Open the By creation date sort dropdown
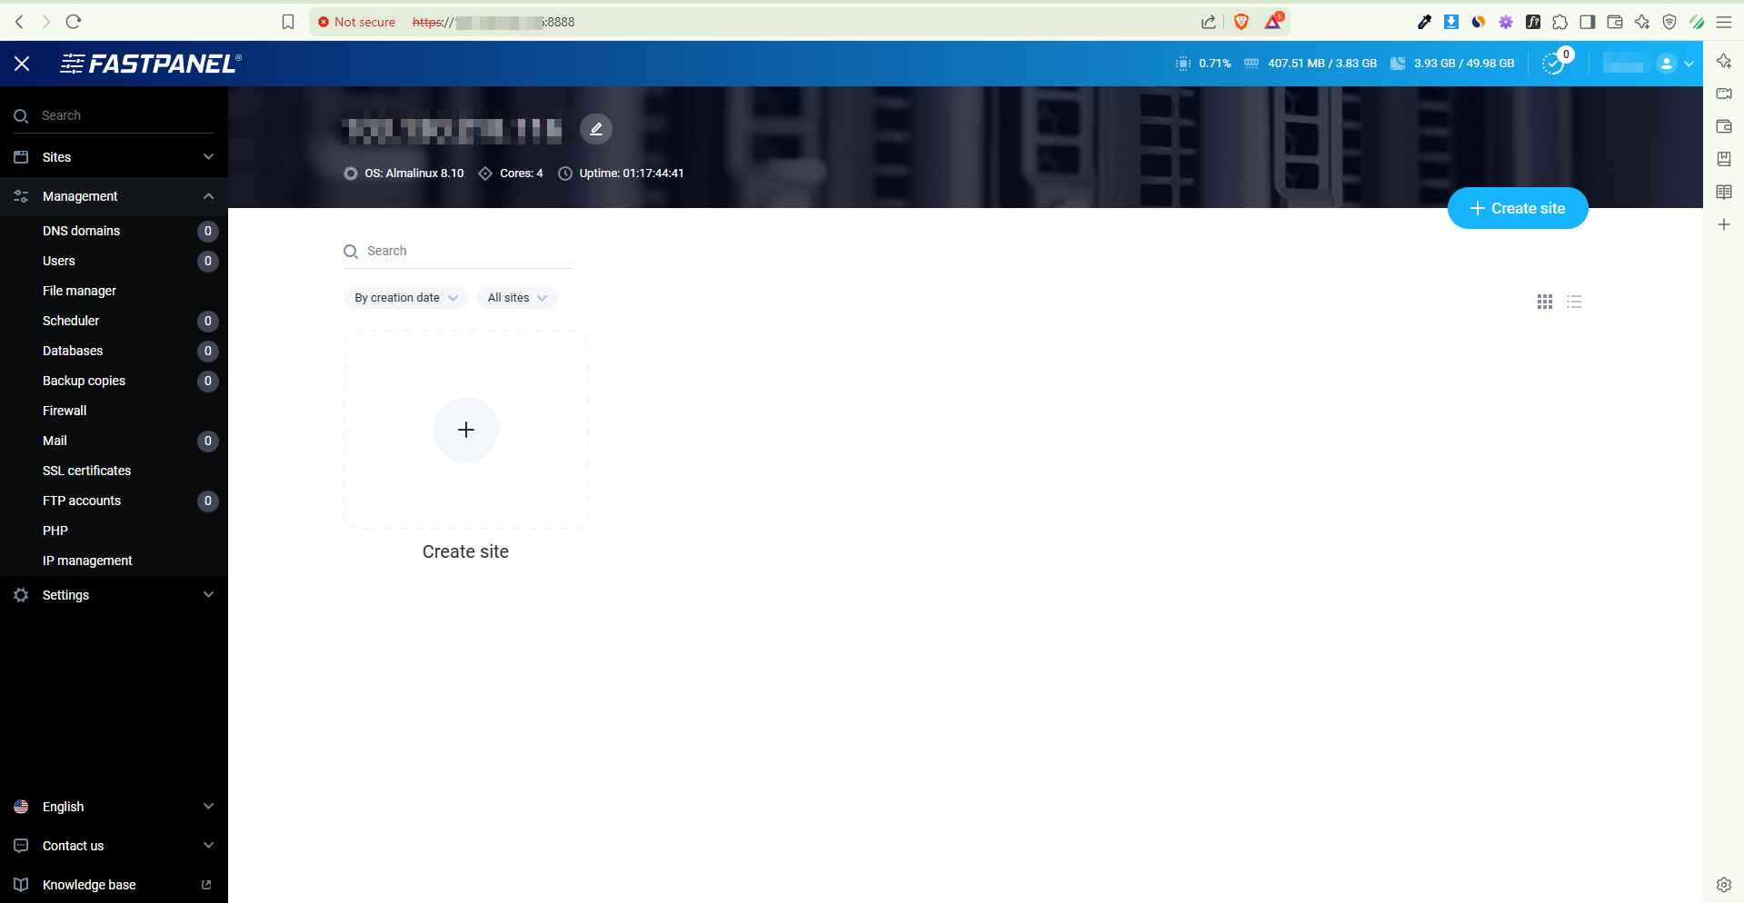The width and height of the screenshot is (1744, 903). pyautogui.click(x=405, y=298)
